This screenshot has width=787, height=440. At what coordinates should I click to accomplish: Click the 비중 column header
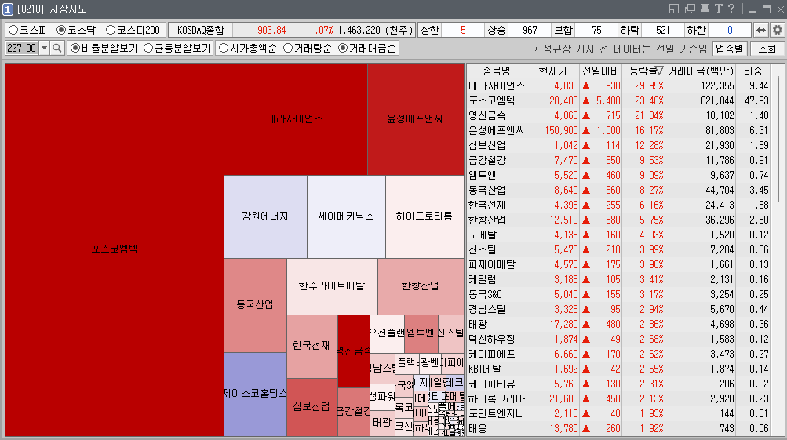pyautogui.click(x=753, y=71)
